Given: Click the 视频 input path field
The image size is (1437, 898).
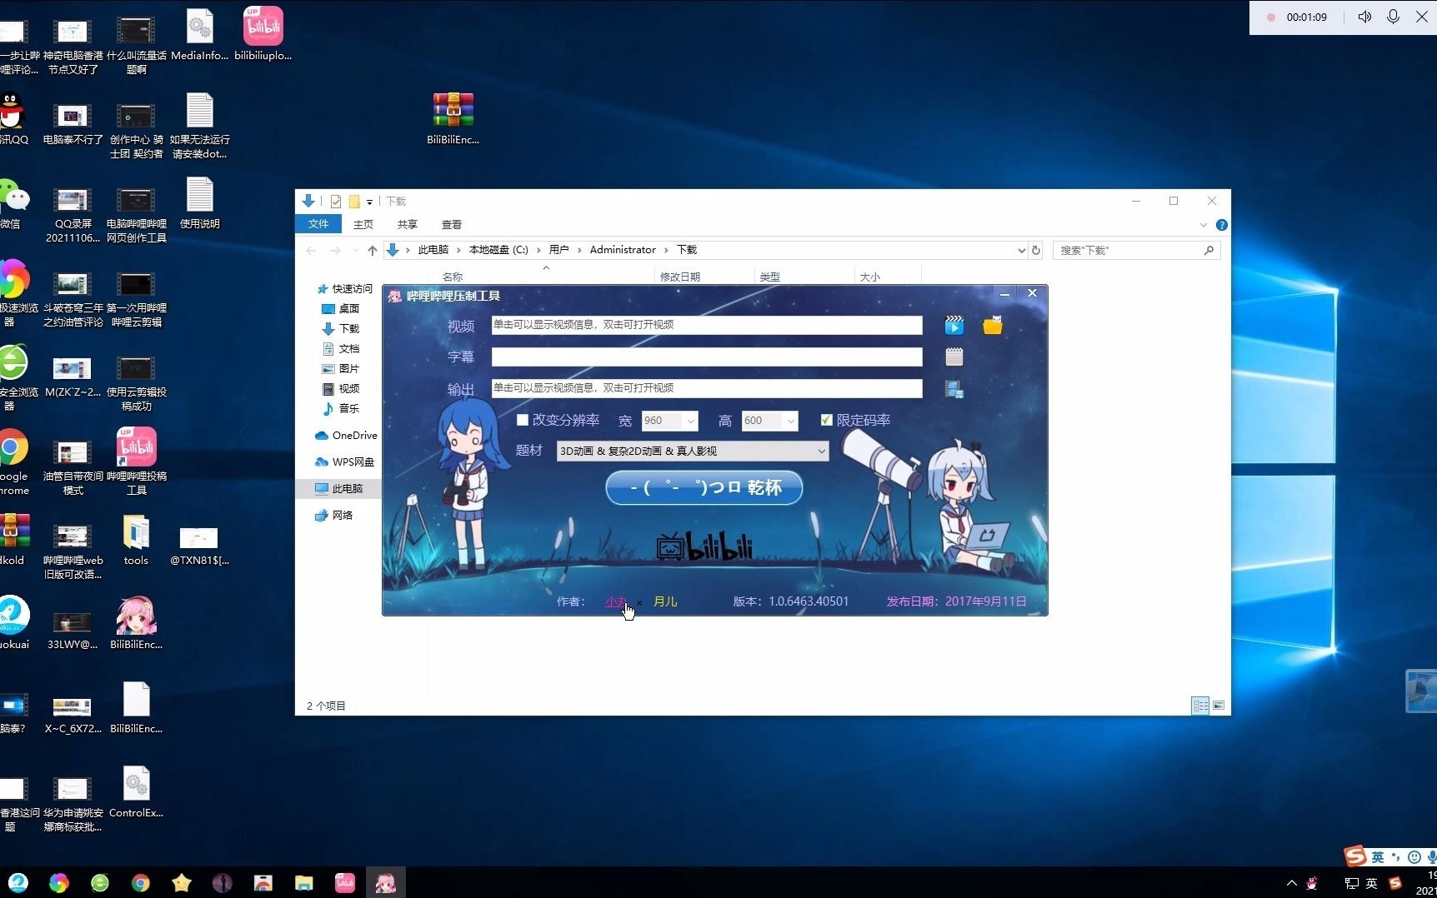Looking at the screenshot, I should (707, 325).
